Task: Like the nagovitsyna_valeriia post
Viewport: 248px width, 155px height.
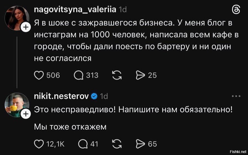Action: (x=39, y=75)
